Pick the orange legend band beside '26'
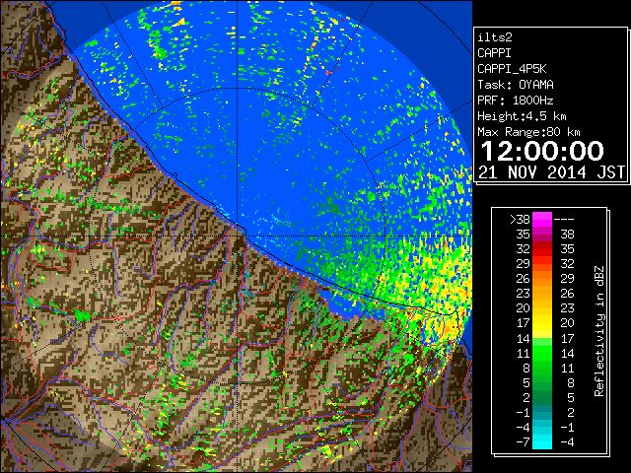This screenshot has width=631, height=473. (x=542, y=279)
